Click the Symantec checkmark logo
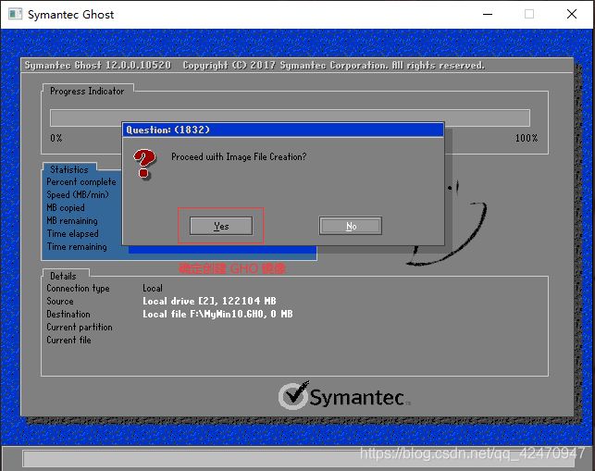This screenshot has width=595, height=471. point(293,395)
